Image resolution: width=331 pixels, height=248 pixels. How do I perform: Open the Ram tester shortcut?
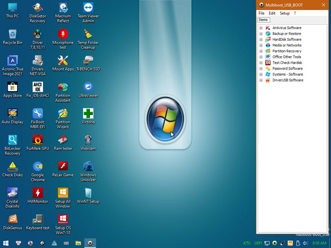tap(63, 143)
